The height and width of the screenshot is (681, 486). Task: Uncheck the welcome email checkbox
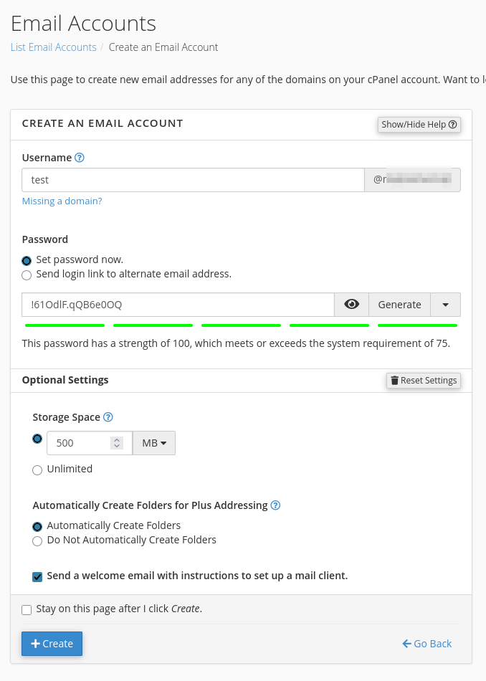click(37, 576)
